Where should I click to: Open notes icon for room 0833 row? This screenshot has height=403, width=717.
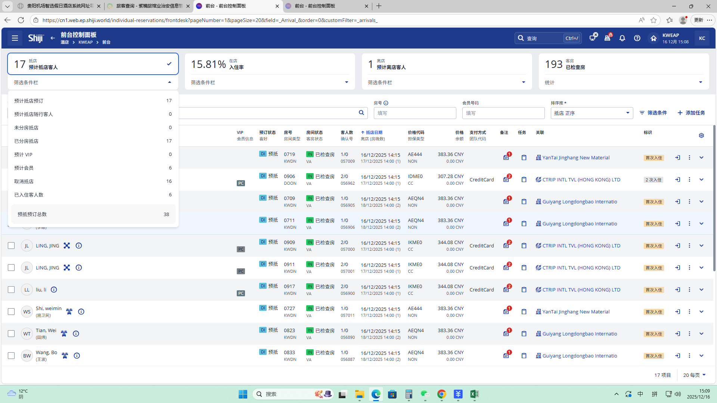click(506, 356)
